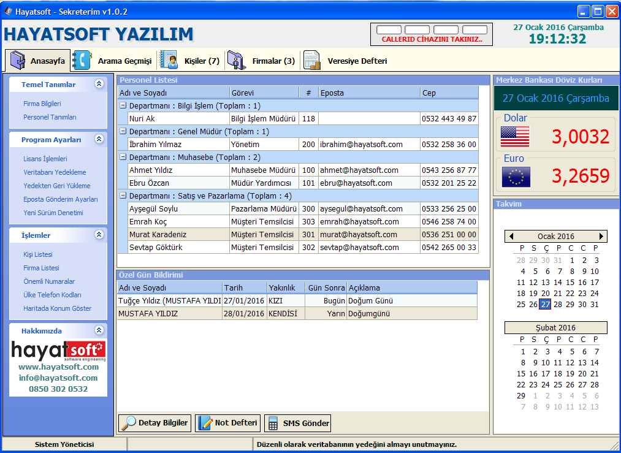Select the Ebru Özcan row
This screenshot has height=453, width=621.
303,183
